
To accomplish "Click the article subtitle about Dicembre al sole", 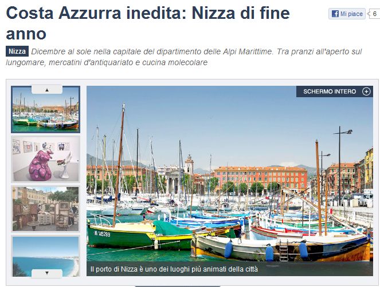I will click(184, 57).
